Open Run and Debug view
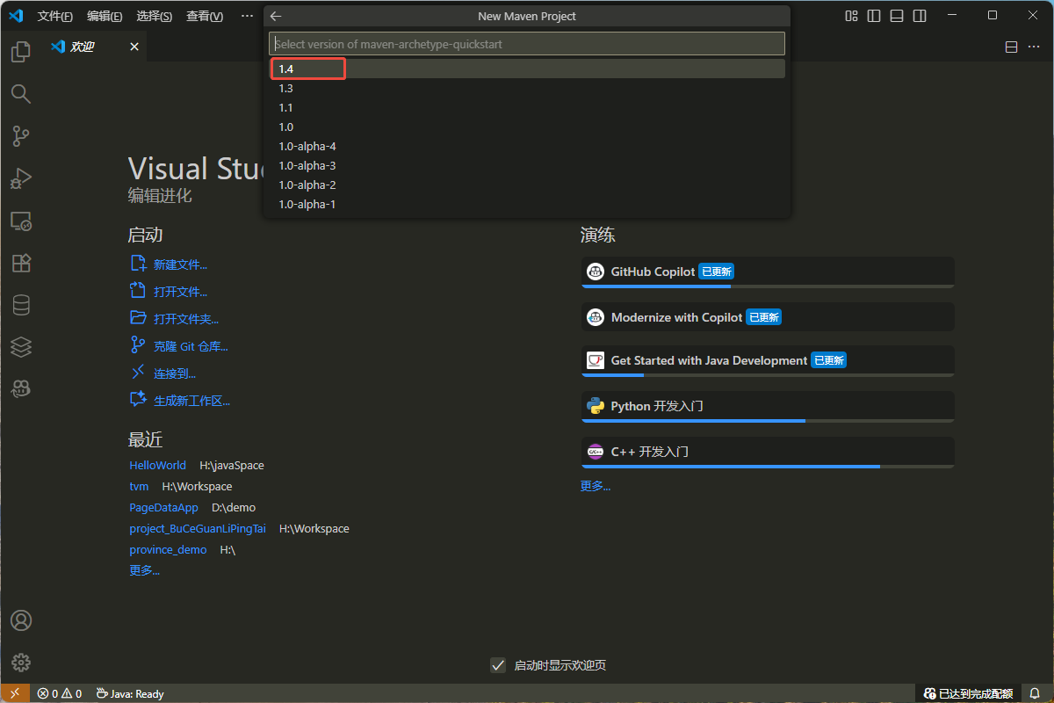The image size is (1054, 703). point(21,178)
